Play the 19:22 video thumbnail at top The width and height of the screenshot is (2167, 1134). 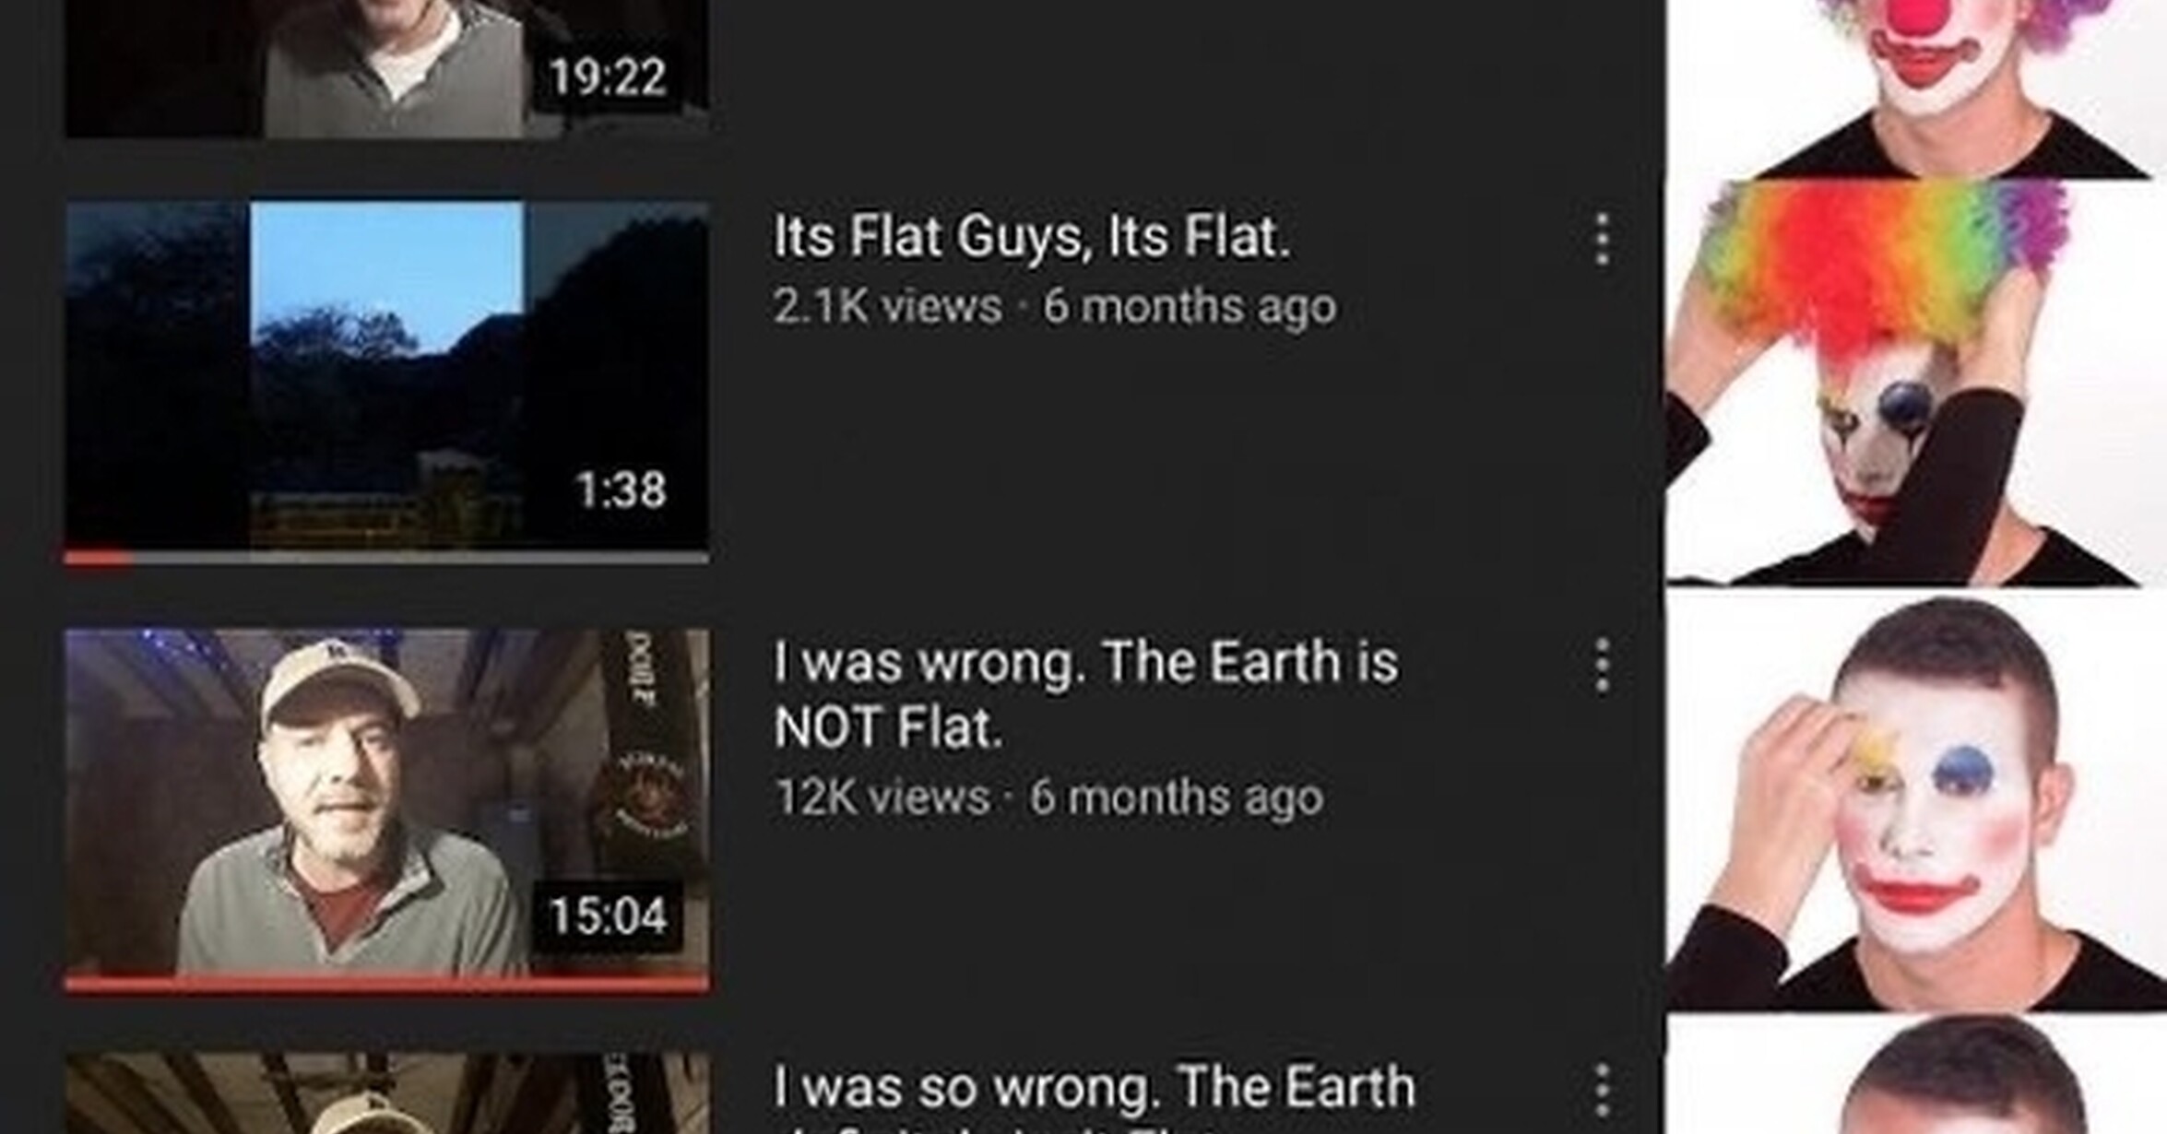386,69
